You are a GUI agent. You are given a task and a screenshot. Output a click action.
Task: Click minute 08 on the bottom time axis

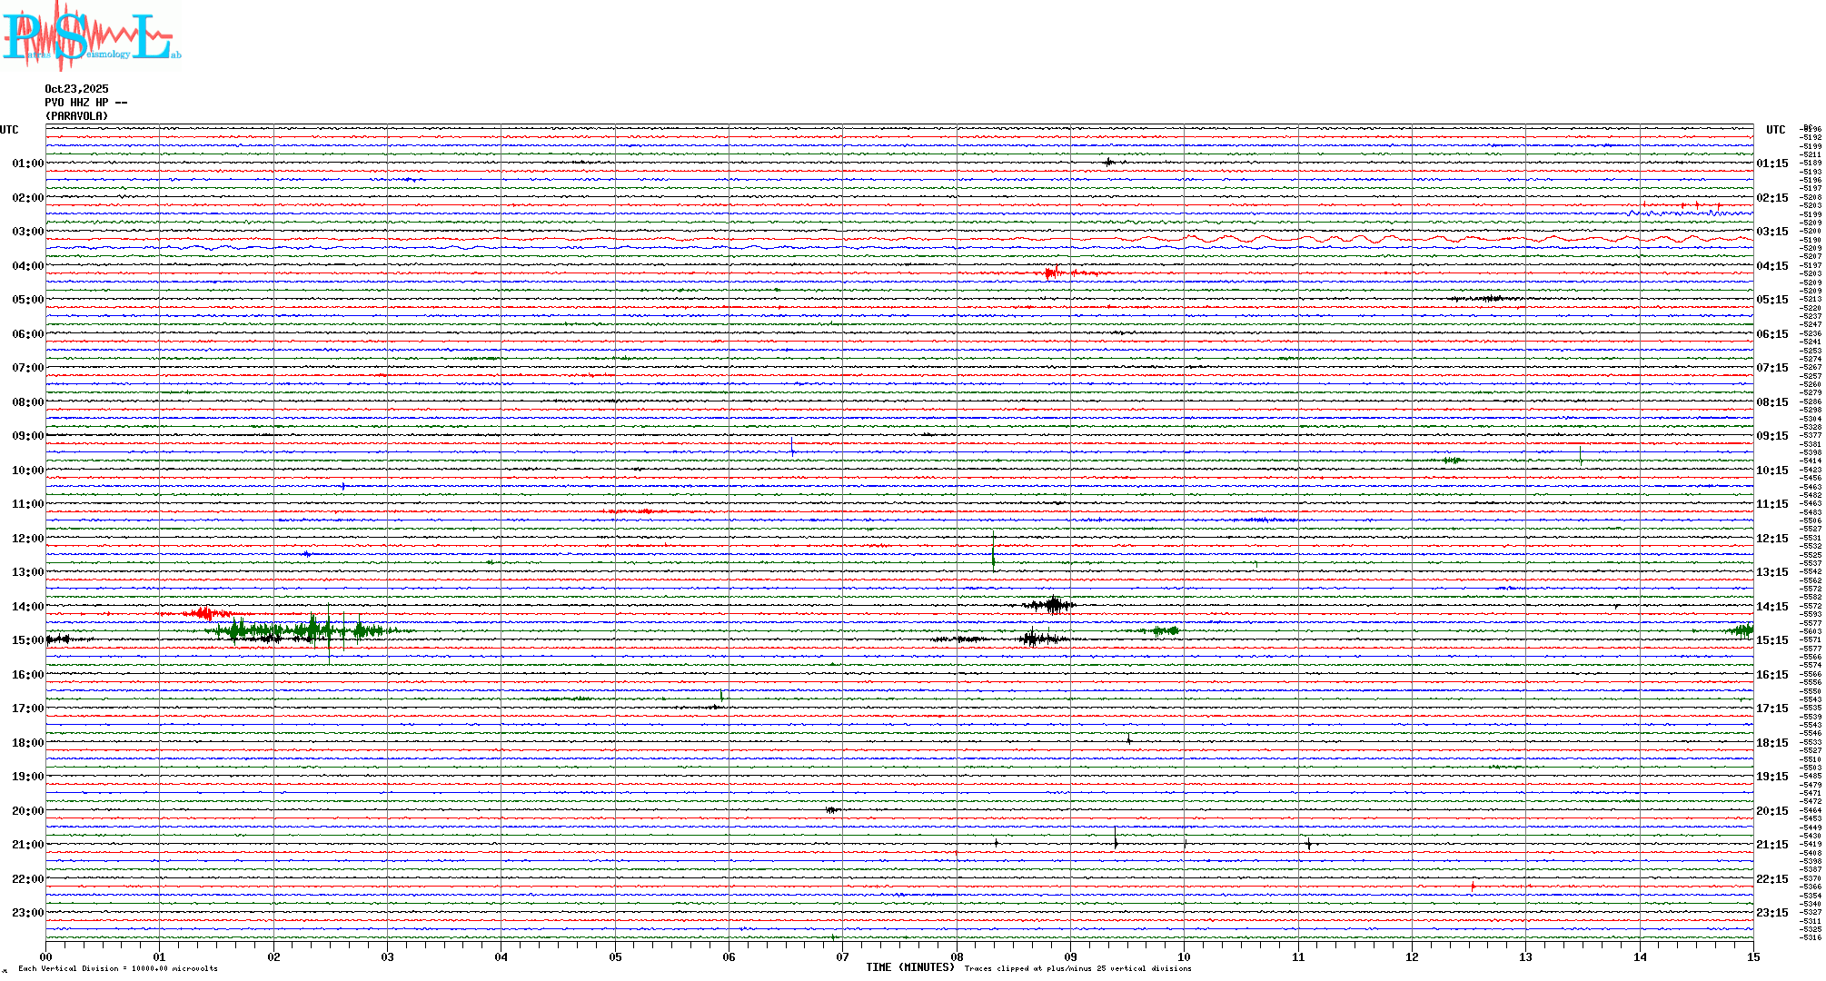click(957, 956)
